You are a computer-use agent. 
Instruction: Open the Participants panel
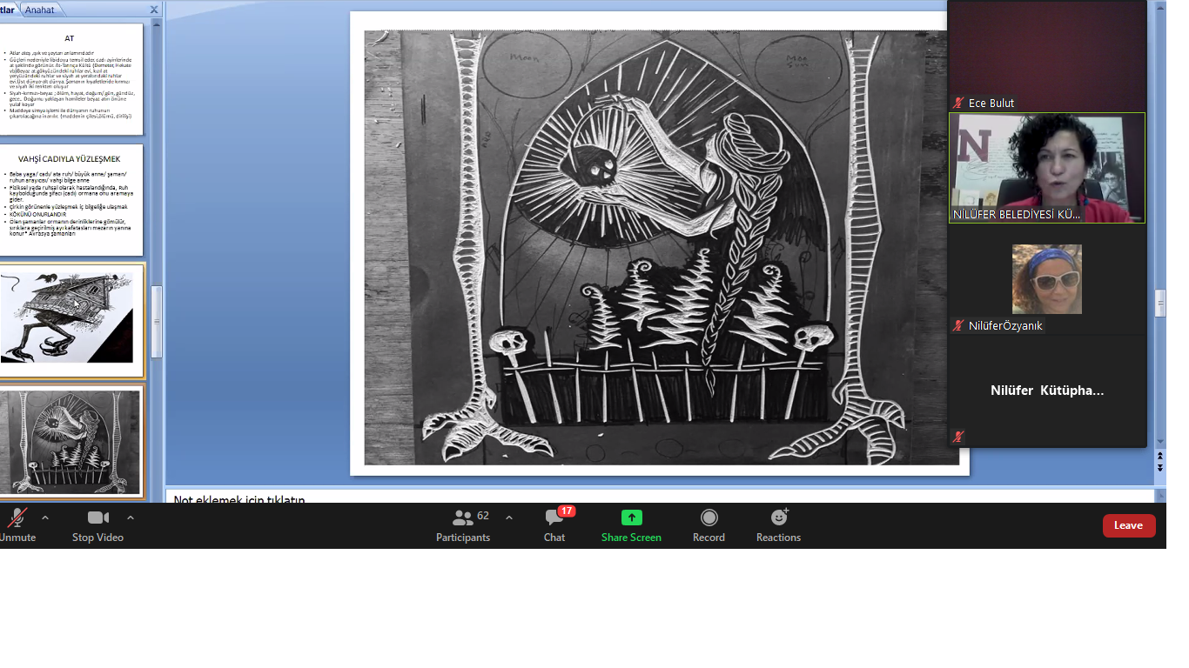pos(463,525)
